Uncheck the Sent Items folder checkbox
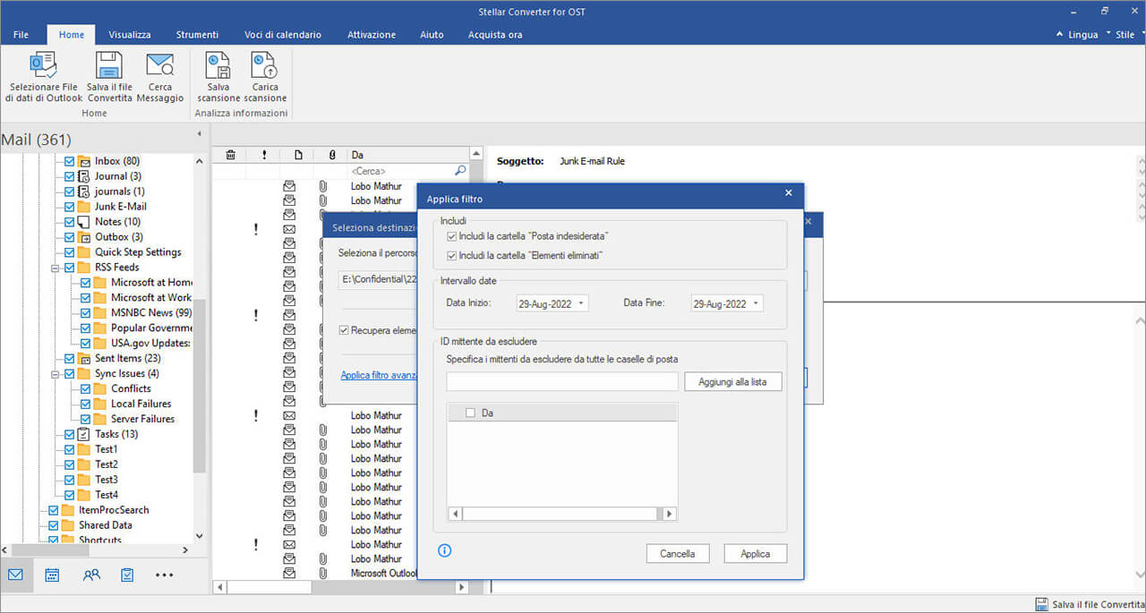1146x613 pixels. (x=70, y=358)
